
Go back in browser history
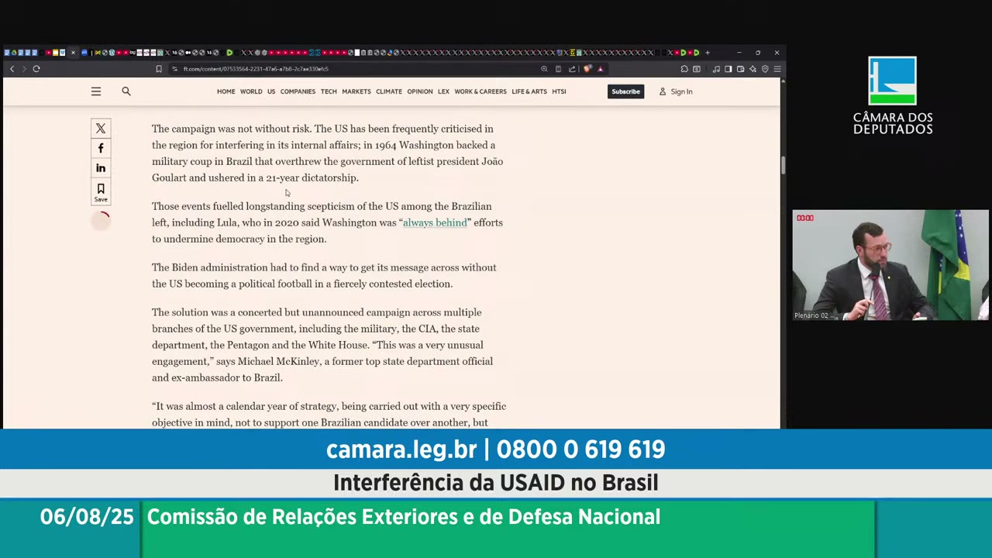click(x=12, y=69)
